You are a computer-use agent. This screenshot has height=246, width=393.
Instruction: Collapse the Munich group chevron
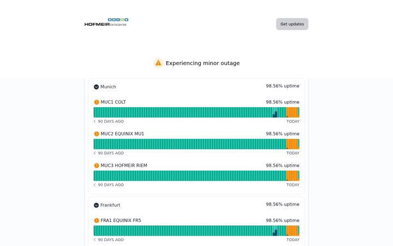pos(96,87)
